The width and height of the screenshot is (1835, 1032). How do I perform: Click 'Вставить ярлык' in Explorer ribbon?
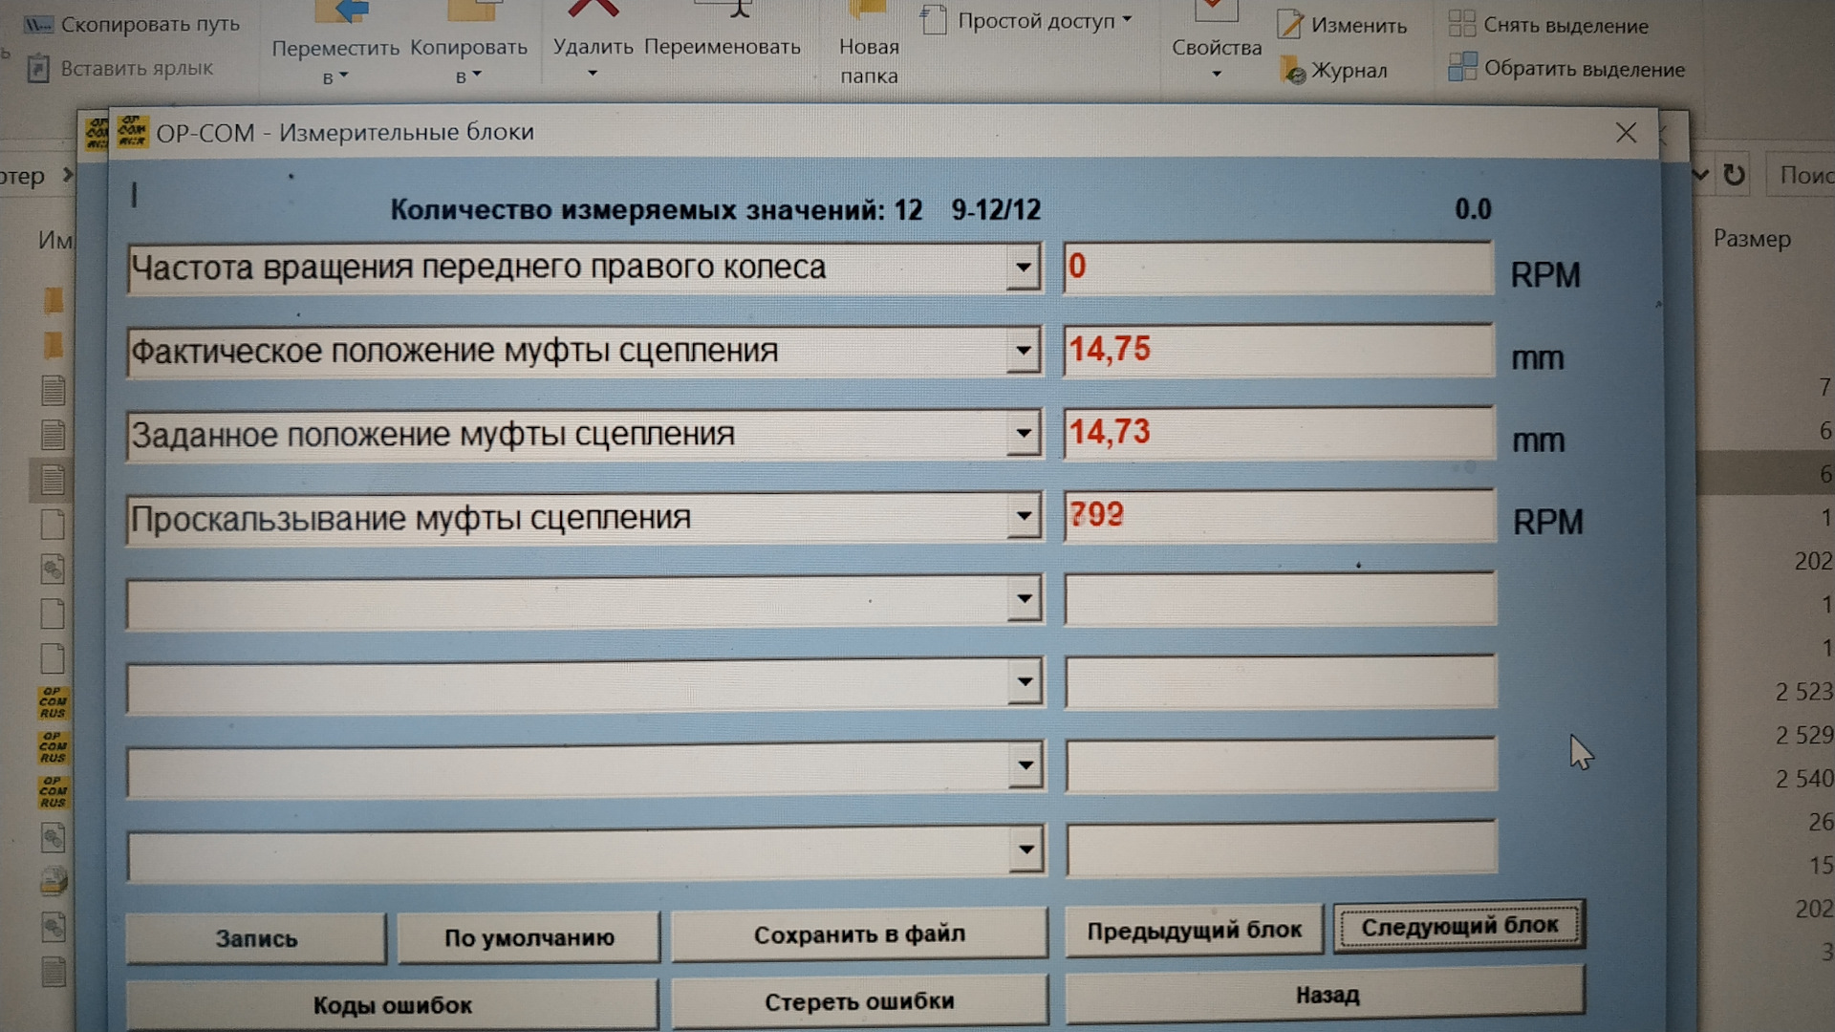121,69
